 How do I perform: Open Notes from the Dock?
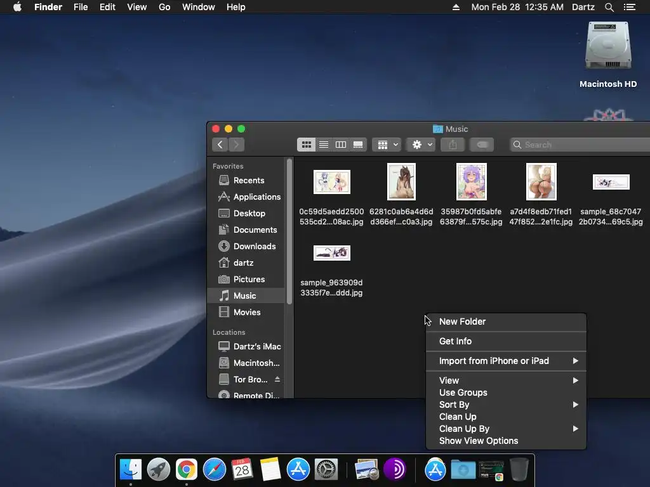pyautogui.click(x=270, y=469)
